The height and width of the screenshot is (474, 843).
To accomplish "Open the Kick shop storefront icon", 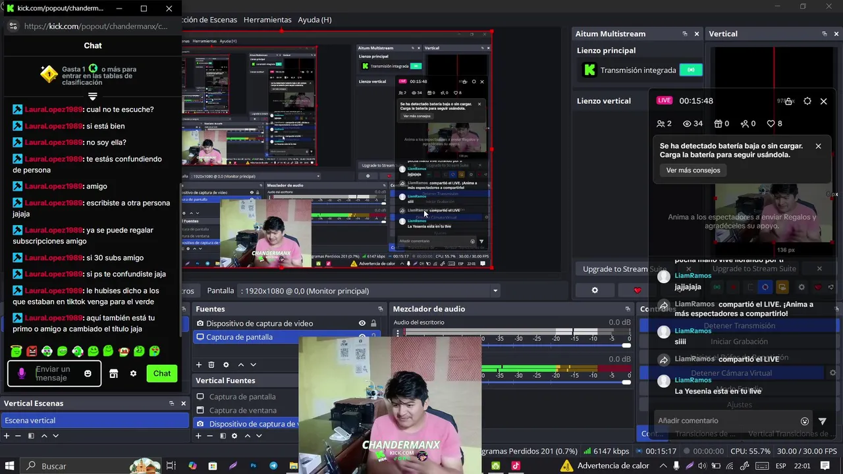I will click(113, 373).
